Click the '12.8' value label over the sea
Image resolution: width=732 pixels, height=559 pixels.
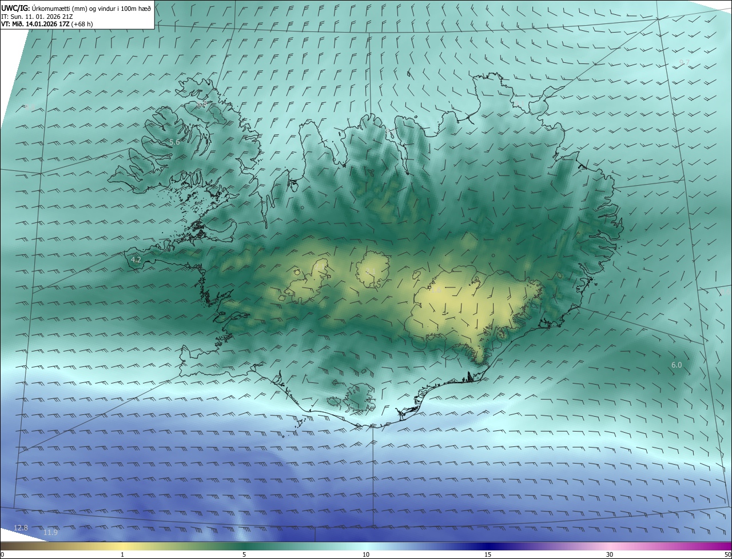tap(21, 528)
